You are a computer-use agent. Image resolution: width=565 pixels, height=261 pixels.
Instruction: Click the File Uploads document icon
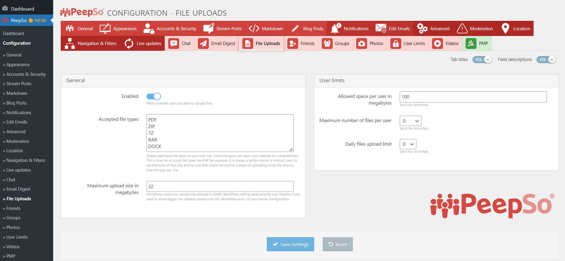(x=248, y=43)
